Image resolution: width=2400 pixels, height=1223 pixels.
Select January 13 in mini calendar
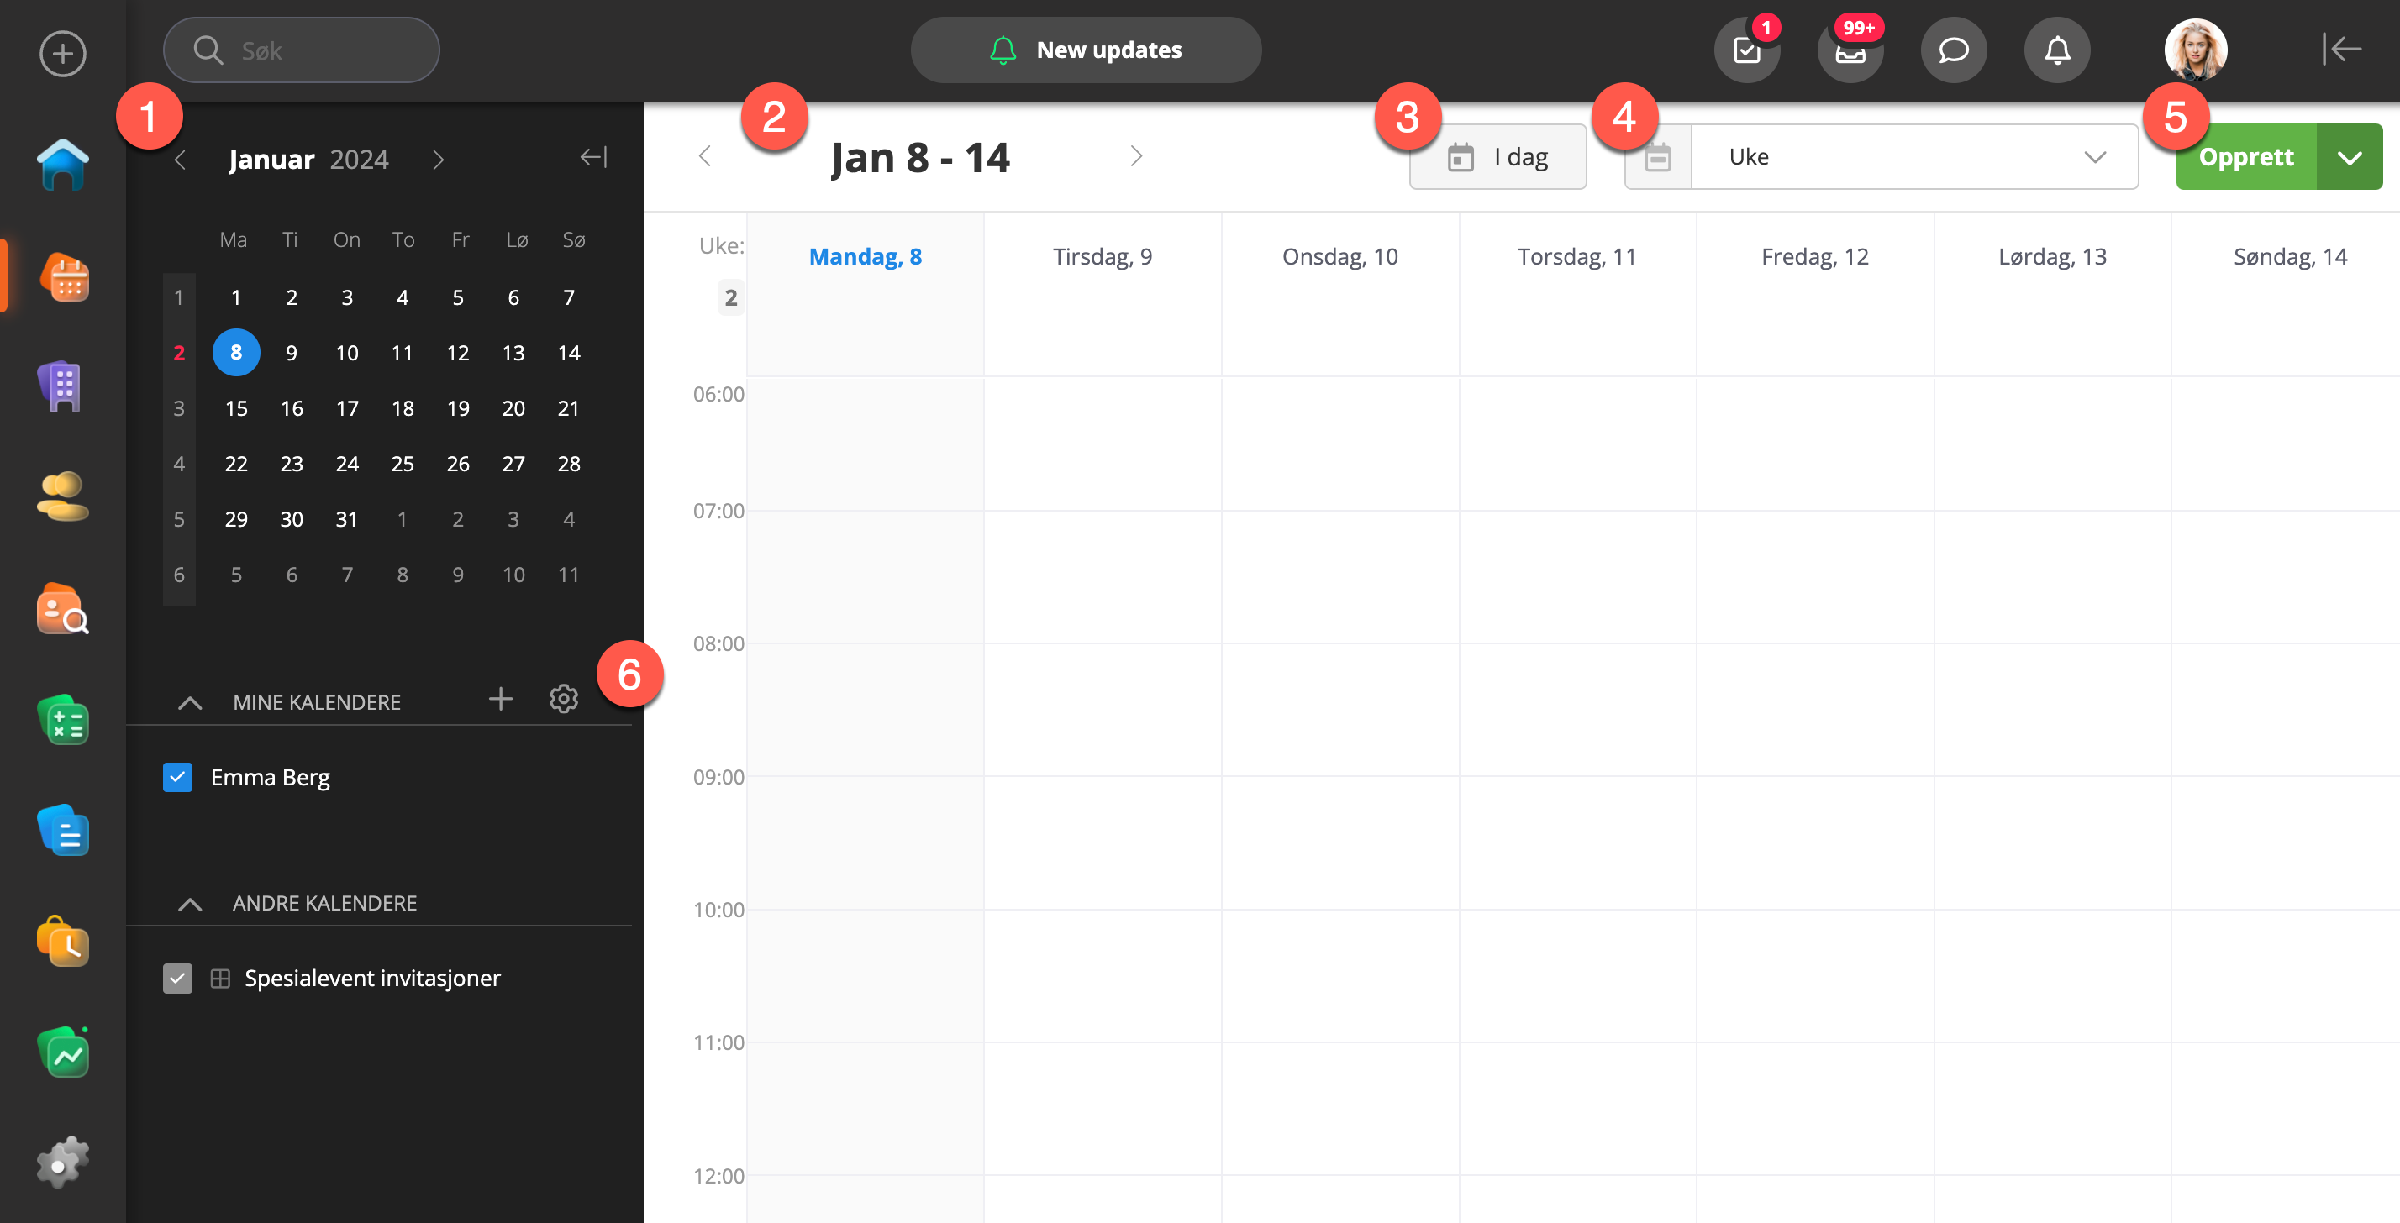513,353
